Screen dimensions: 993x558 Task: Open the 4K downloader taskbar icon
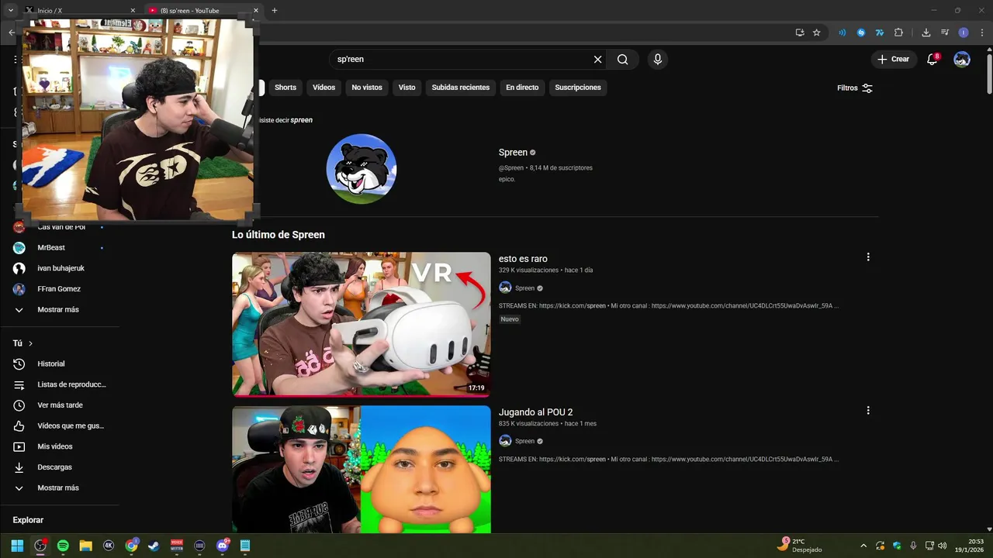109,546
